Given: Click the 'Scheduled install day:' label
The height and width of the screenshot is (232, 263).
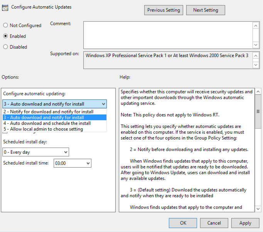Looking at the screenshot, I should pos(25,142).
